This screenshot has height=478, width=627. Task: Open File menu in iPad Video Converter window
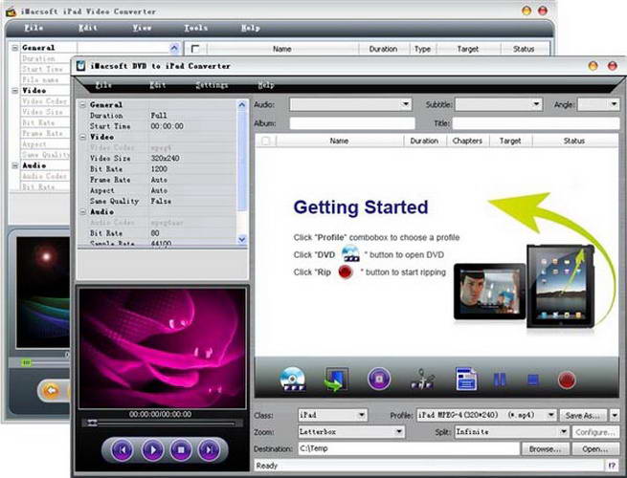[x=34, y=28]
